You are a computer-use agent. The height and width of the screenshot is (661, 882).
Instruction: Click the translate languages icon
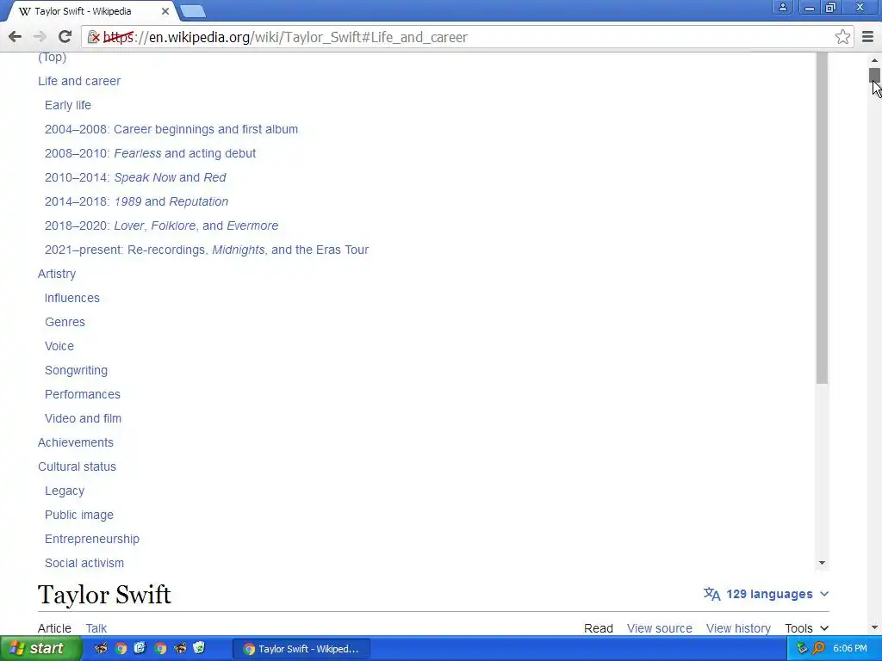[711, 594]
